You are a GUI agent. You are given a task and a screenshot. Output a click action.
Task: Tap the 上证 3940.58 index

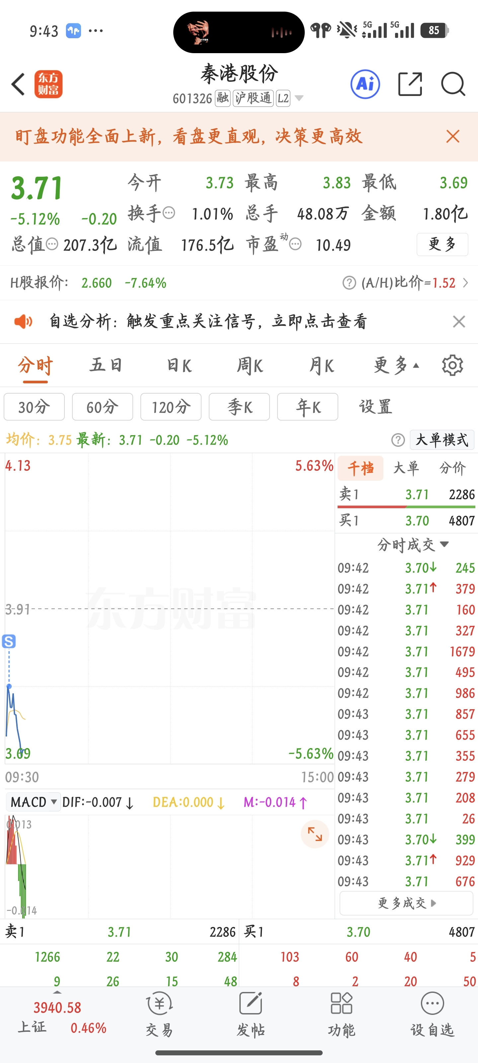[x=62, y=1017]
